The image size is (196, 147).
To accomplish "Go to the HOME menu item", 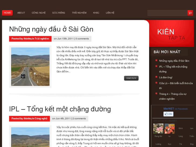I will [7, 13].
